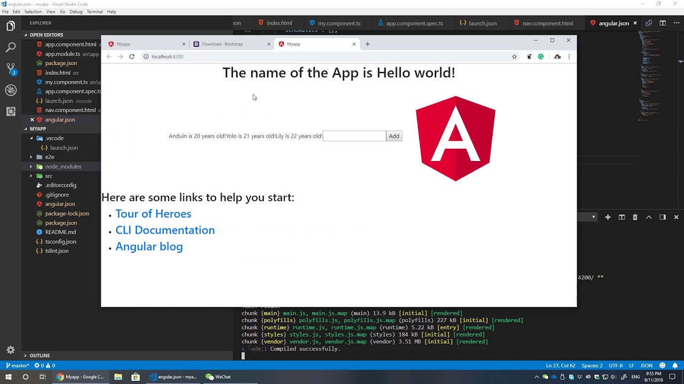Open the Debug view in activity bar
Screen dimensions: 684x384
(x=11, y=90)
